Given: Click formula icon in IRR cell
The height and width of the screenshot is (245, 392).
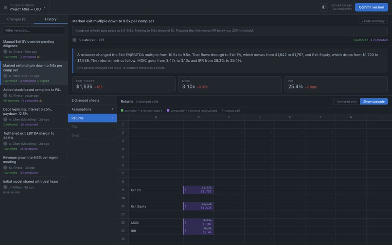Looking at the screenshot, I should coord(185,230).
